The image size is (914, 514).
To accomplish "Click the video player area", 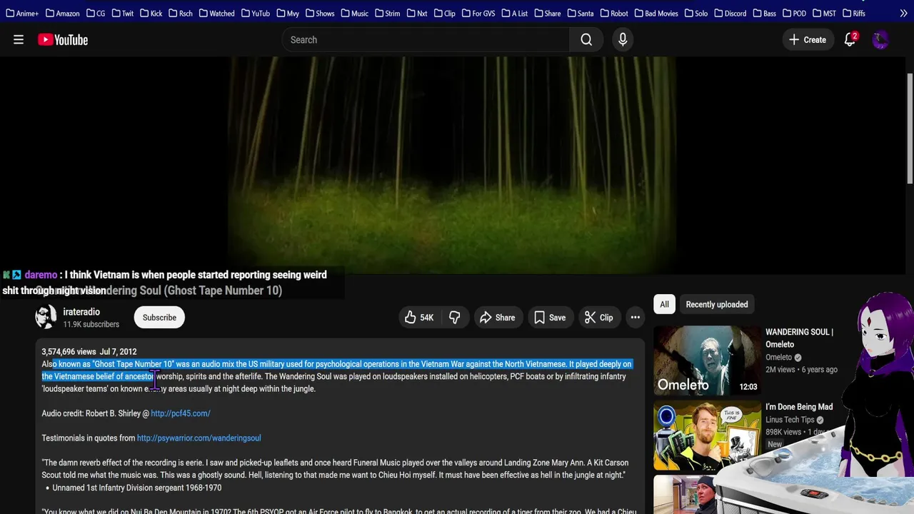I will [452, 165].
